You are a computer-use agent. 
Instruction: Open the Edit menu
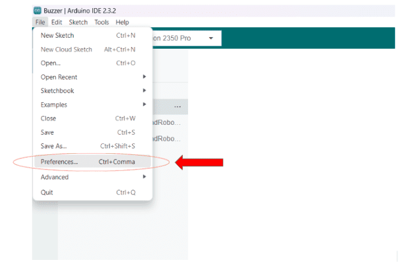click(56, 22)
